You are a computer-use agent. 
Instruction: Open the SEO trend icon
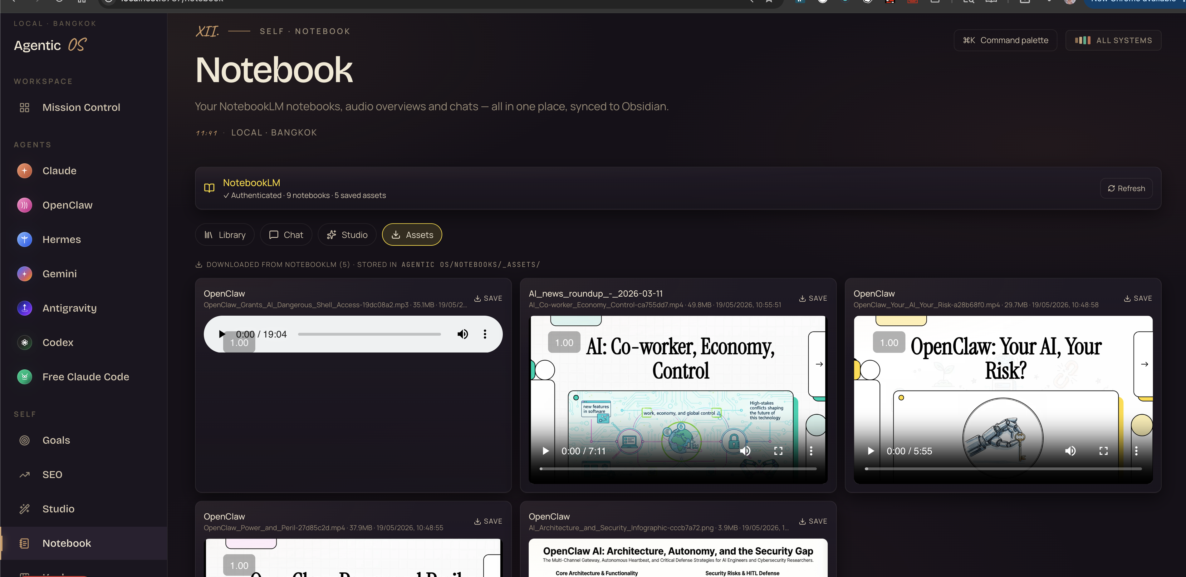[x=24, y=475]
